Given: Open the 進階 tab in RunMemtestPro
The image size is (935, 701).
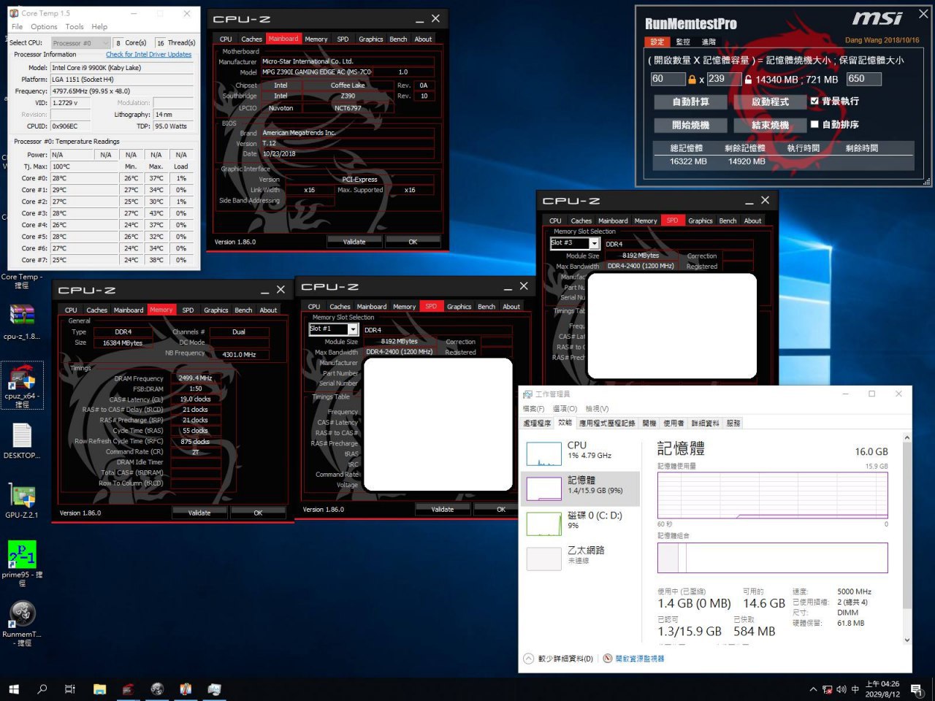Looking at the screenshot, I should [709, 42].
